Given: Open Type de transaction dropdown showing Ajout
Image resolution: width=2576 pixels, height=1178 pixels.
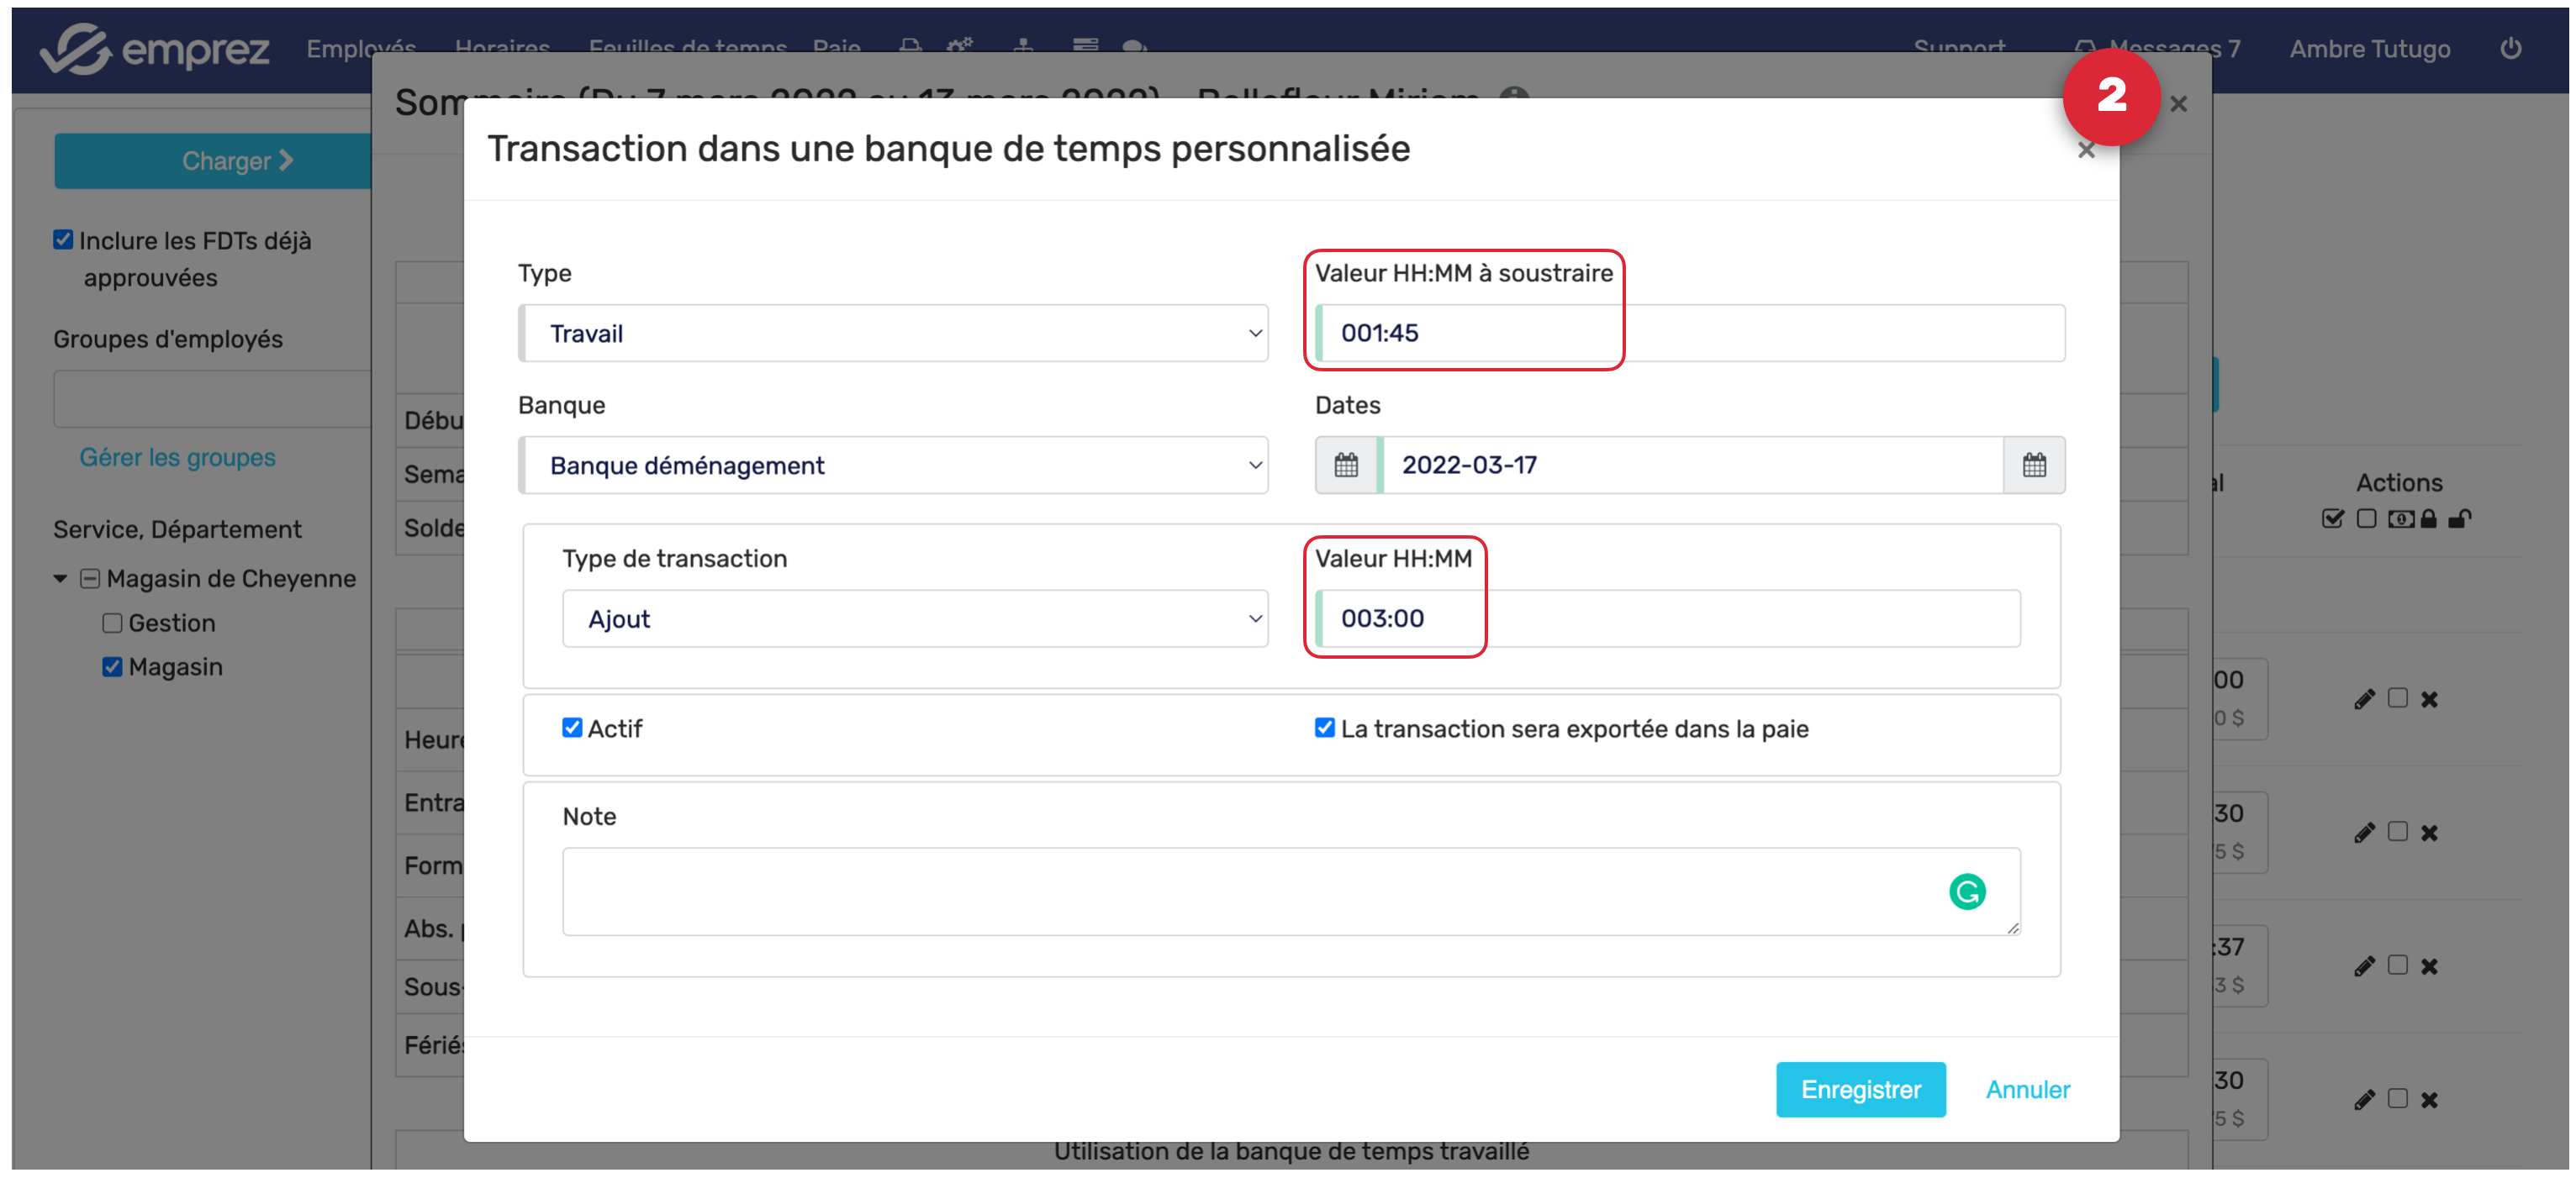Looking at the screenshot, I should click(914, 619).
